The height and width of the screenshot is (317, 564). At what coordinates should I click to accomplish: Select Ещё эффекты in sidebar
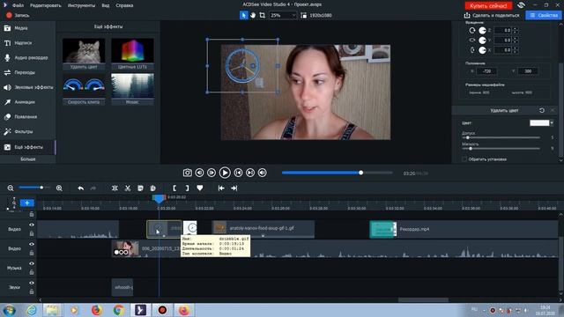(27, 147)
